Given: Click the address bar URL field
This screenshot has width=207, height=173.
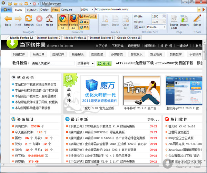Looking at the screenshot, I should coord(146,10).
